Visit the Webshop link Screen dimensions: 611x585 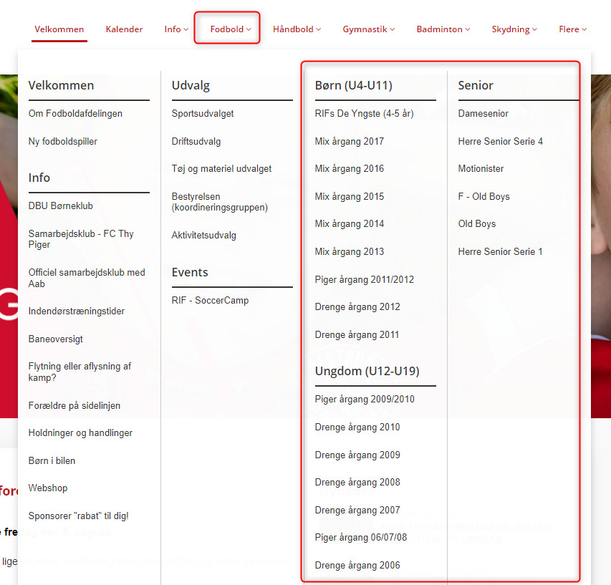coord(48,488)
